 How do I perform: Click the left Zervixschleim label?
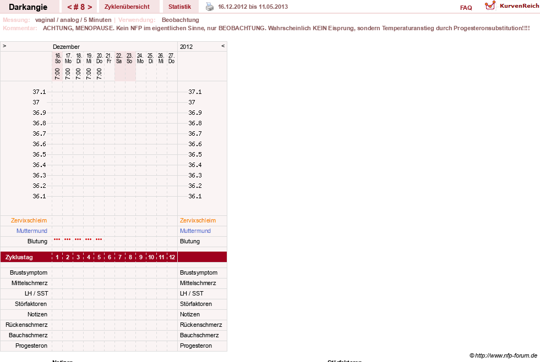[x=29, y=220]
